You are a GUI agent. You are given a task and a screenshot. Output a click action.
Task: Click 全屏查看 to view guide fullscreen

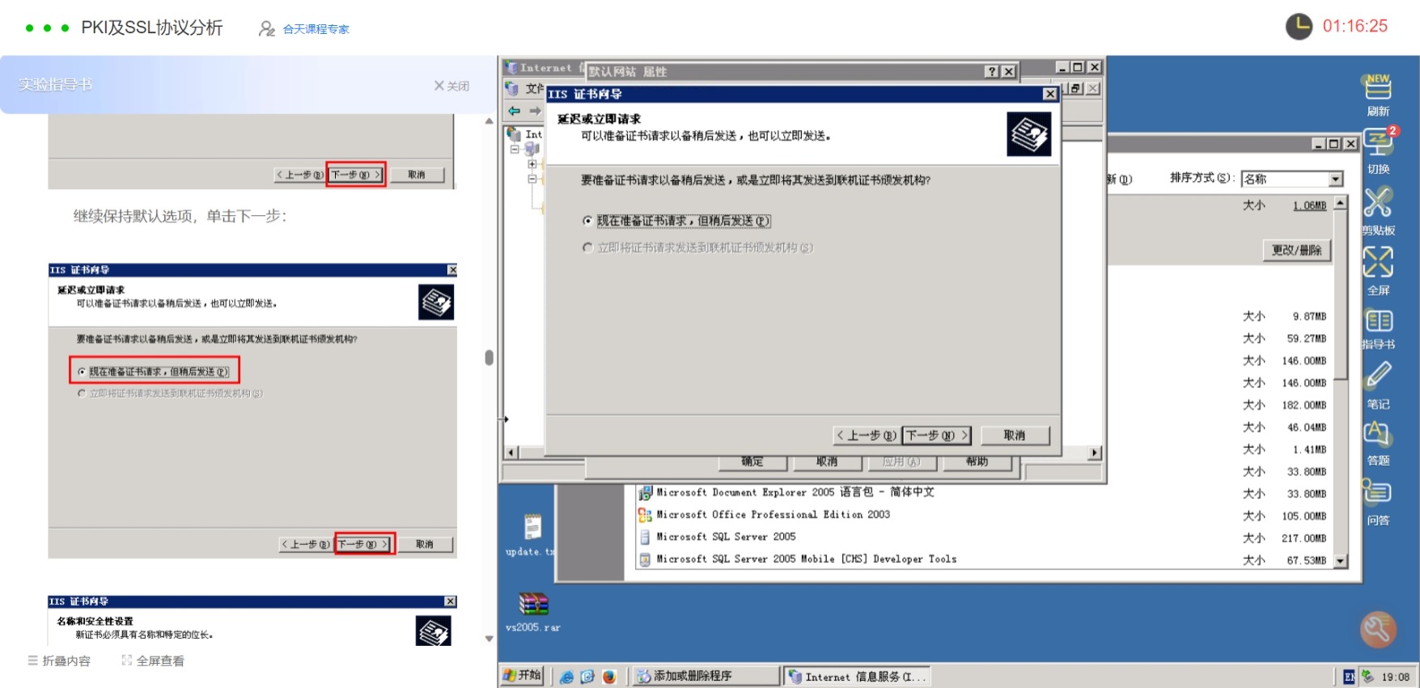tap(153, 661)
